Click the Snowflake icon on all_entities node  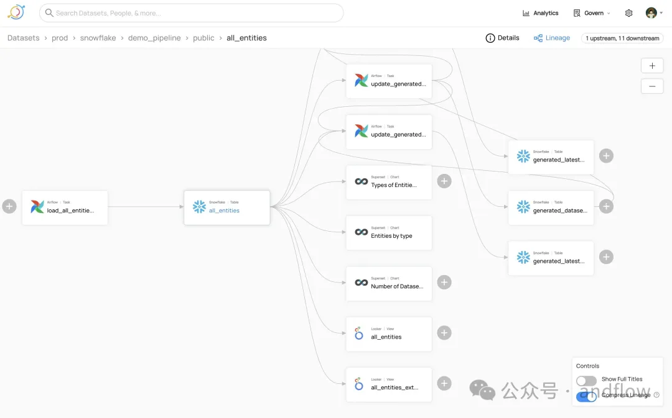[x=199, y=207]
